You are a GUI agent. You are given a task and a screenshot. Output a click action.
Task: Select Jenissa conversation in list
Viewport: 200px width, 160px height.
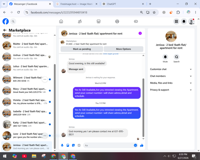27,147
